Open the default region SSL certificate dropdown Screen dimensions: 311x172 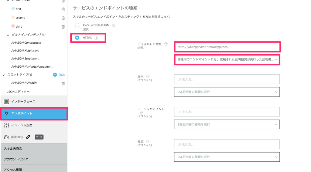(227, 59)
